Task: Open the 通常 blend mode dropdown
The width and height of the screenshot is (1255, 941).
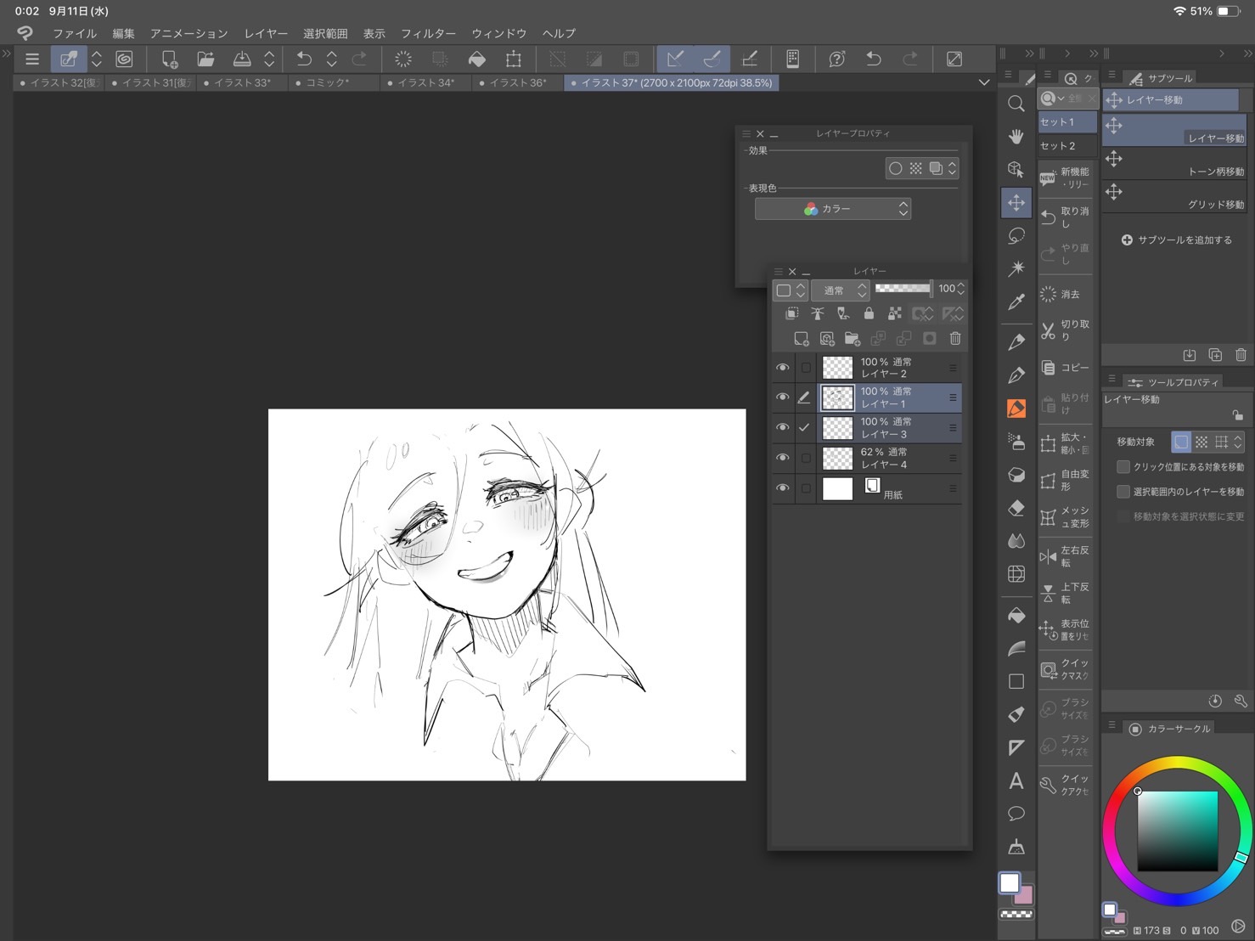Action: tap(840, 290)
